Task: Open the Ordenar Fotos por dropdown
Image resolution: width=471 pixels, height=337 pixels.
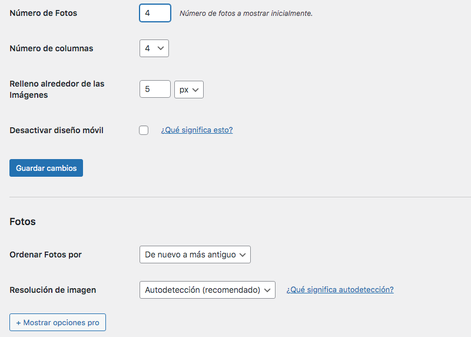Action: [195, 255]
